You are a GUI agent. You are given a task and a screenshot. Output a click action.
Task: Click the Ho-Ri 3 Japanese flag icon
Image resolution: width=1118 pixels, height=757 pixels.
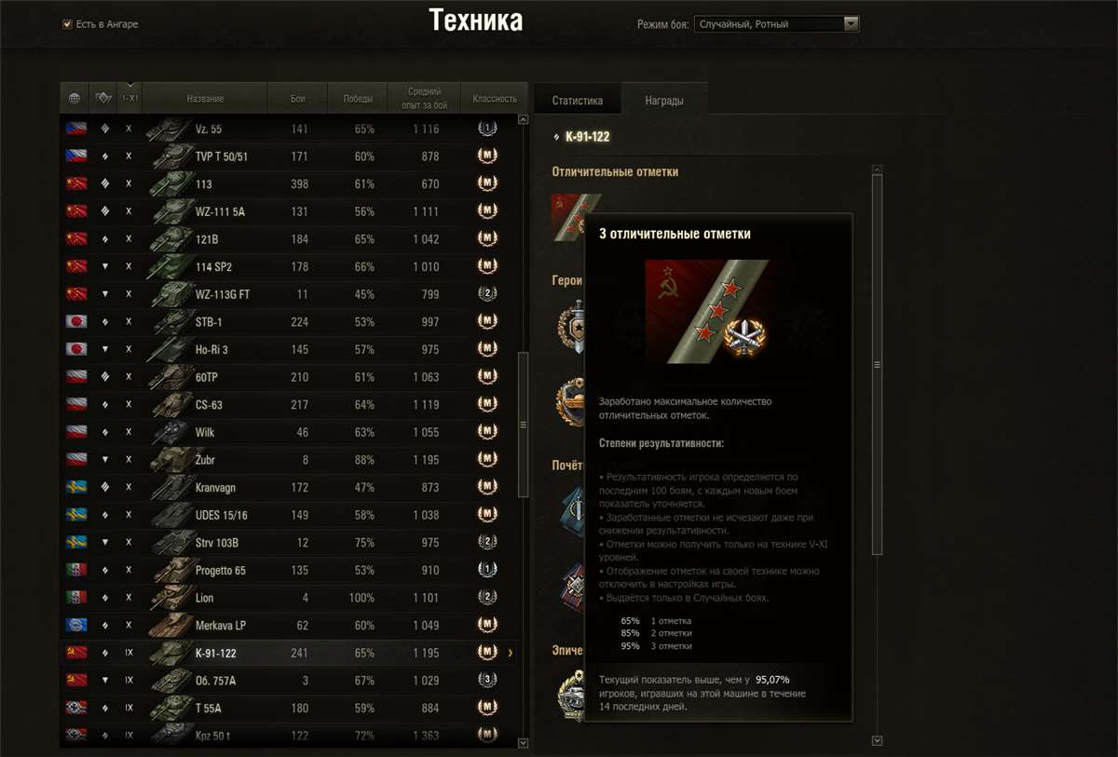click(76, 349)
